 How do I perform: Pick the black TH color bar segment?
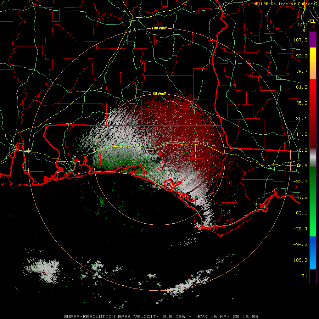click(x=313, y=276)
